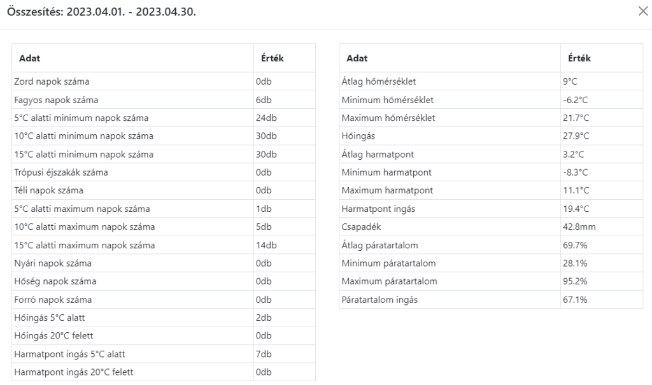Click the Téli napok száma label
The height and width of the screenshot is (385, 652).
click(x=48, y=190)
